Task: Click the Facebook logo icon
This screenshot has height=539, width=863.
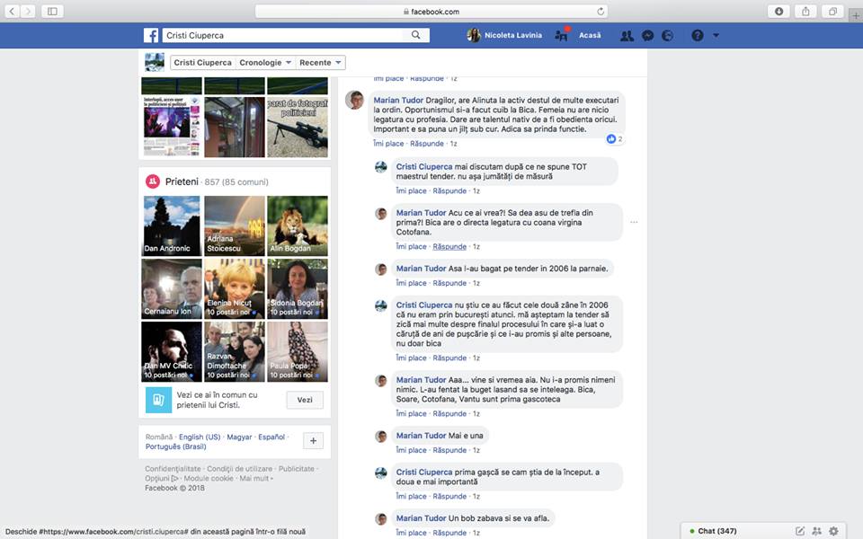Action: point(151,35)
